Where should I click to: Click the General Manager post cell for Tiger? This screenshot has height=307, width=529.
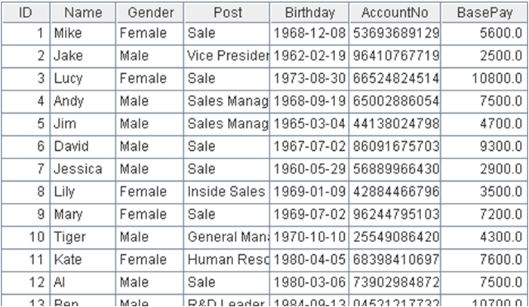pos(227,232)
